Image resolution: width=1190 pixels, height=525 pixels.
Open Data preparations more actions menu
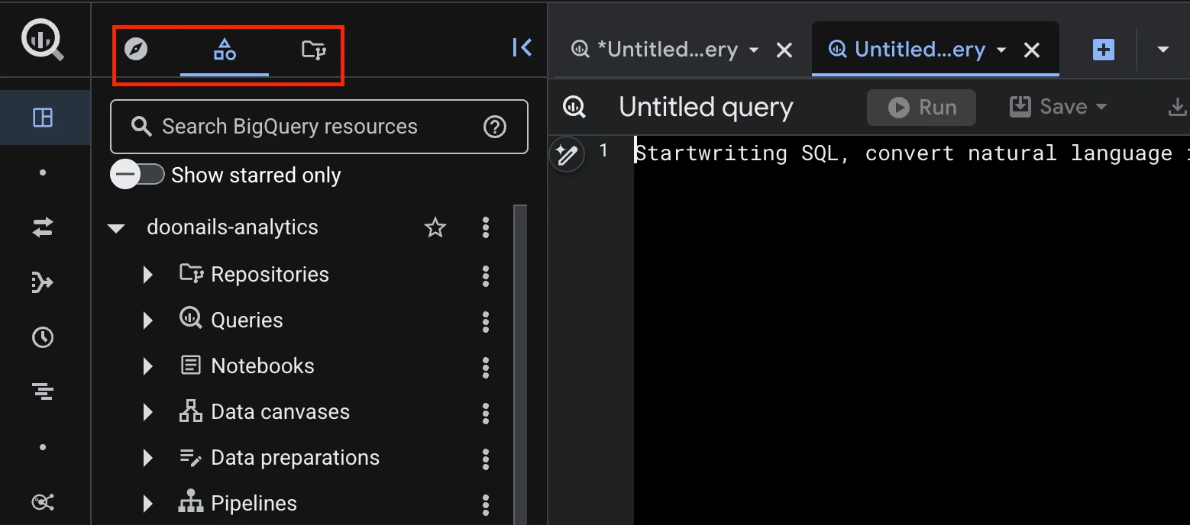point(486,459)
